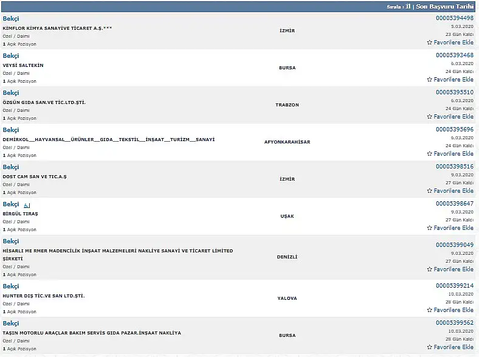Click star icon for listing 00005398647
Screen dimensions: 479x357
430,227
